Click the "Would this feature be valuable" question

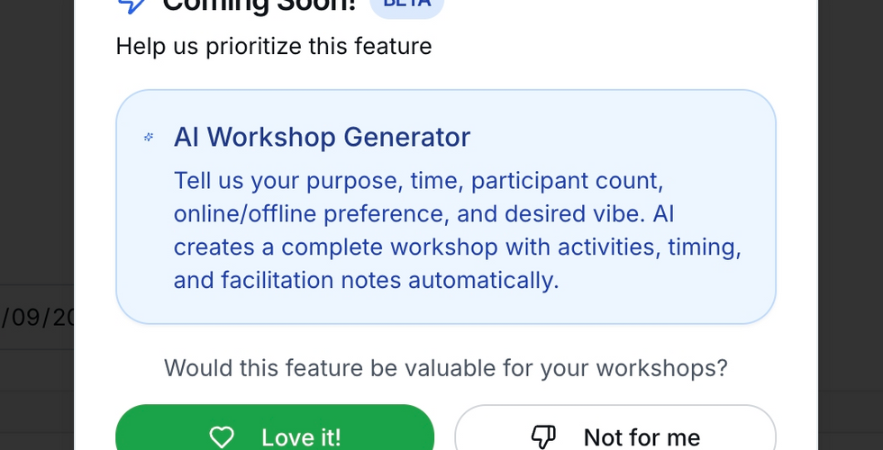click(446, 368)
